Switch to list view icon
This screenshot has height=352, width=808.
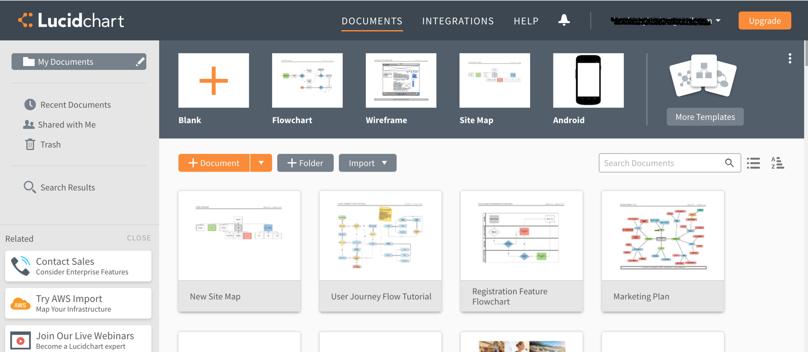pyautogui.click(x=753, y=163)
